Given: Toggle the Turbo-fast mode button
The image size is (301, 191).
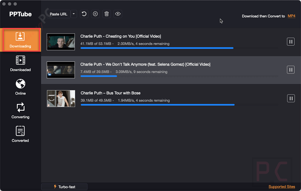Looking at the screenshot, I should point(64,187).
